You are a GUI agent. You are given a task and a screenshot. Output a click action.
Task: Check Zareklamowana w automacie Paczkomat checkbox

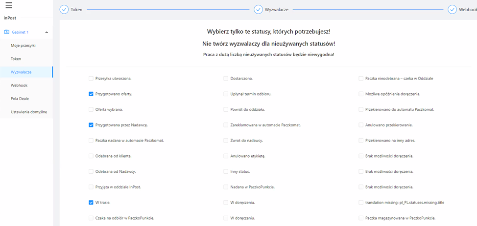coord(226,125)
